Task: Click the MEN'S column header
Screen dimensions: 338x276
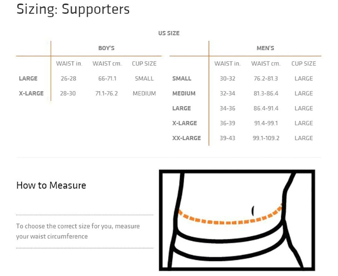Action: (265, 48)
